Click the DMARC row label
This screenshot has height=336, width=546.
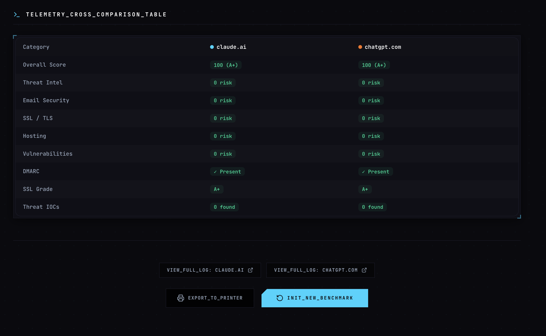click(x=31, y=171)
